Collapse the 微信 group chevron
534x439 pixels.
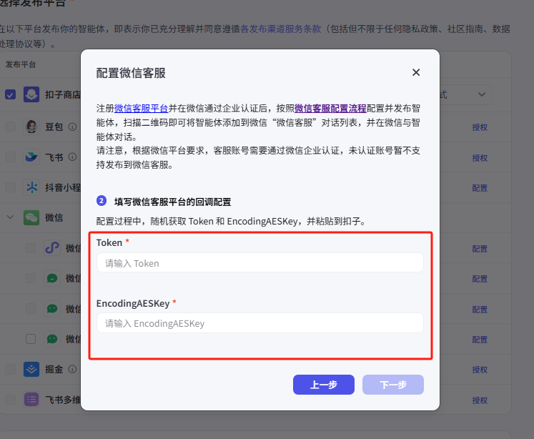click(10, 217)
